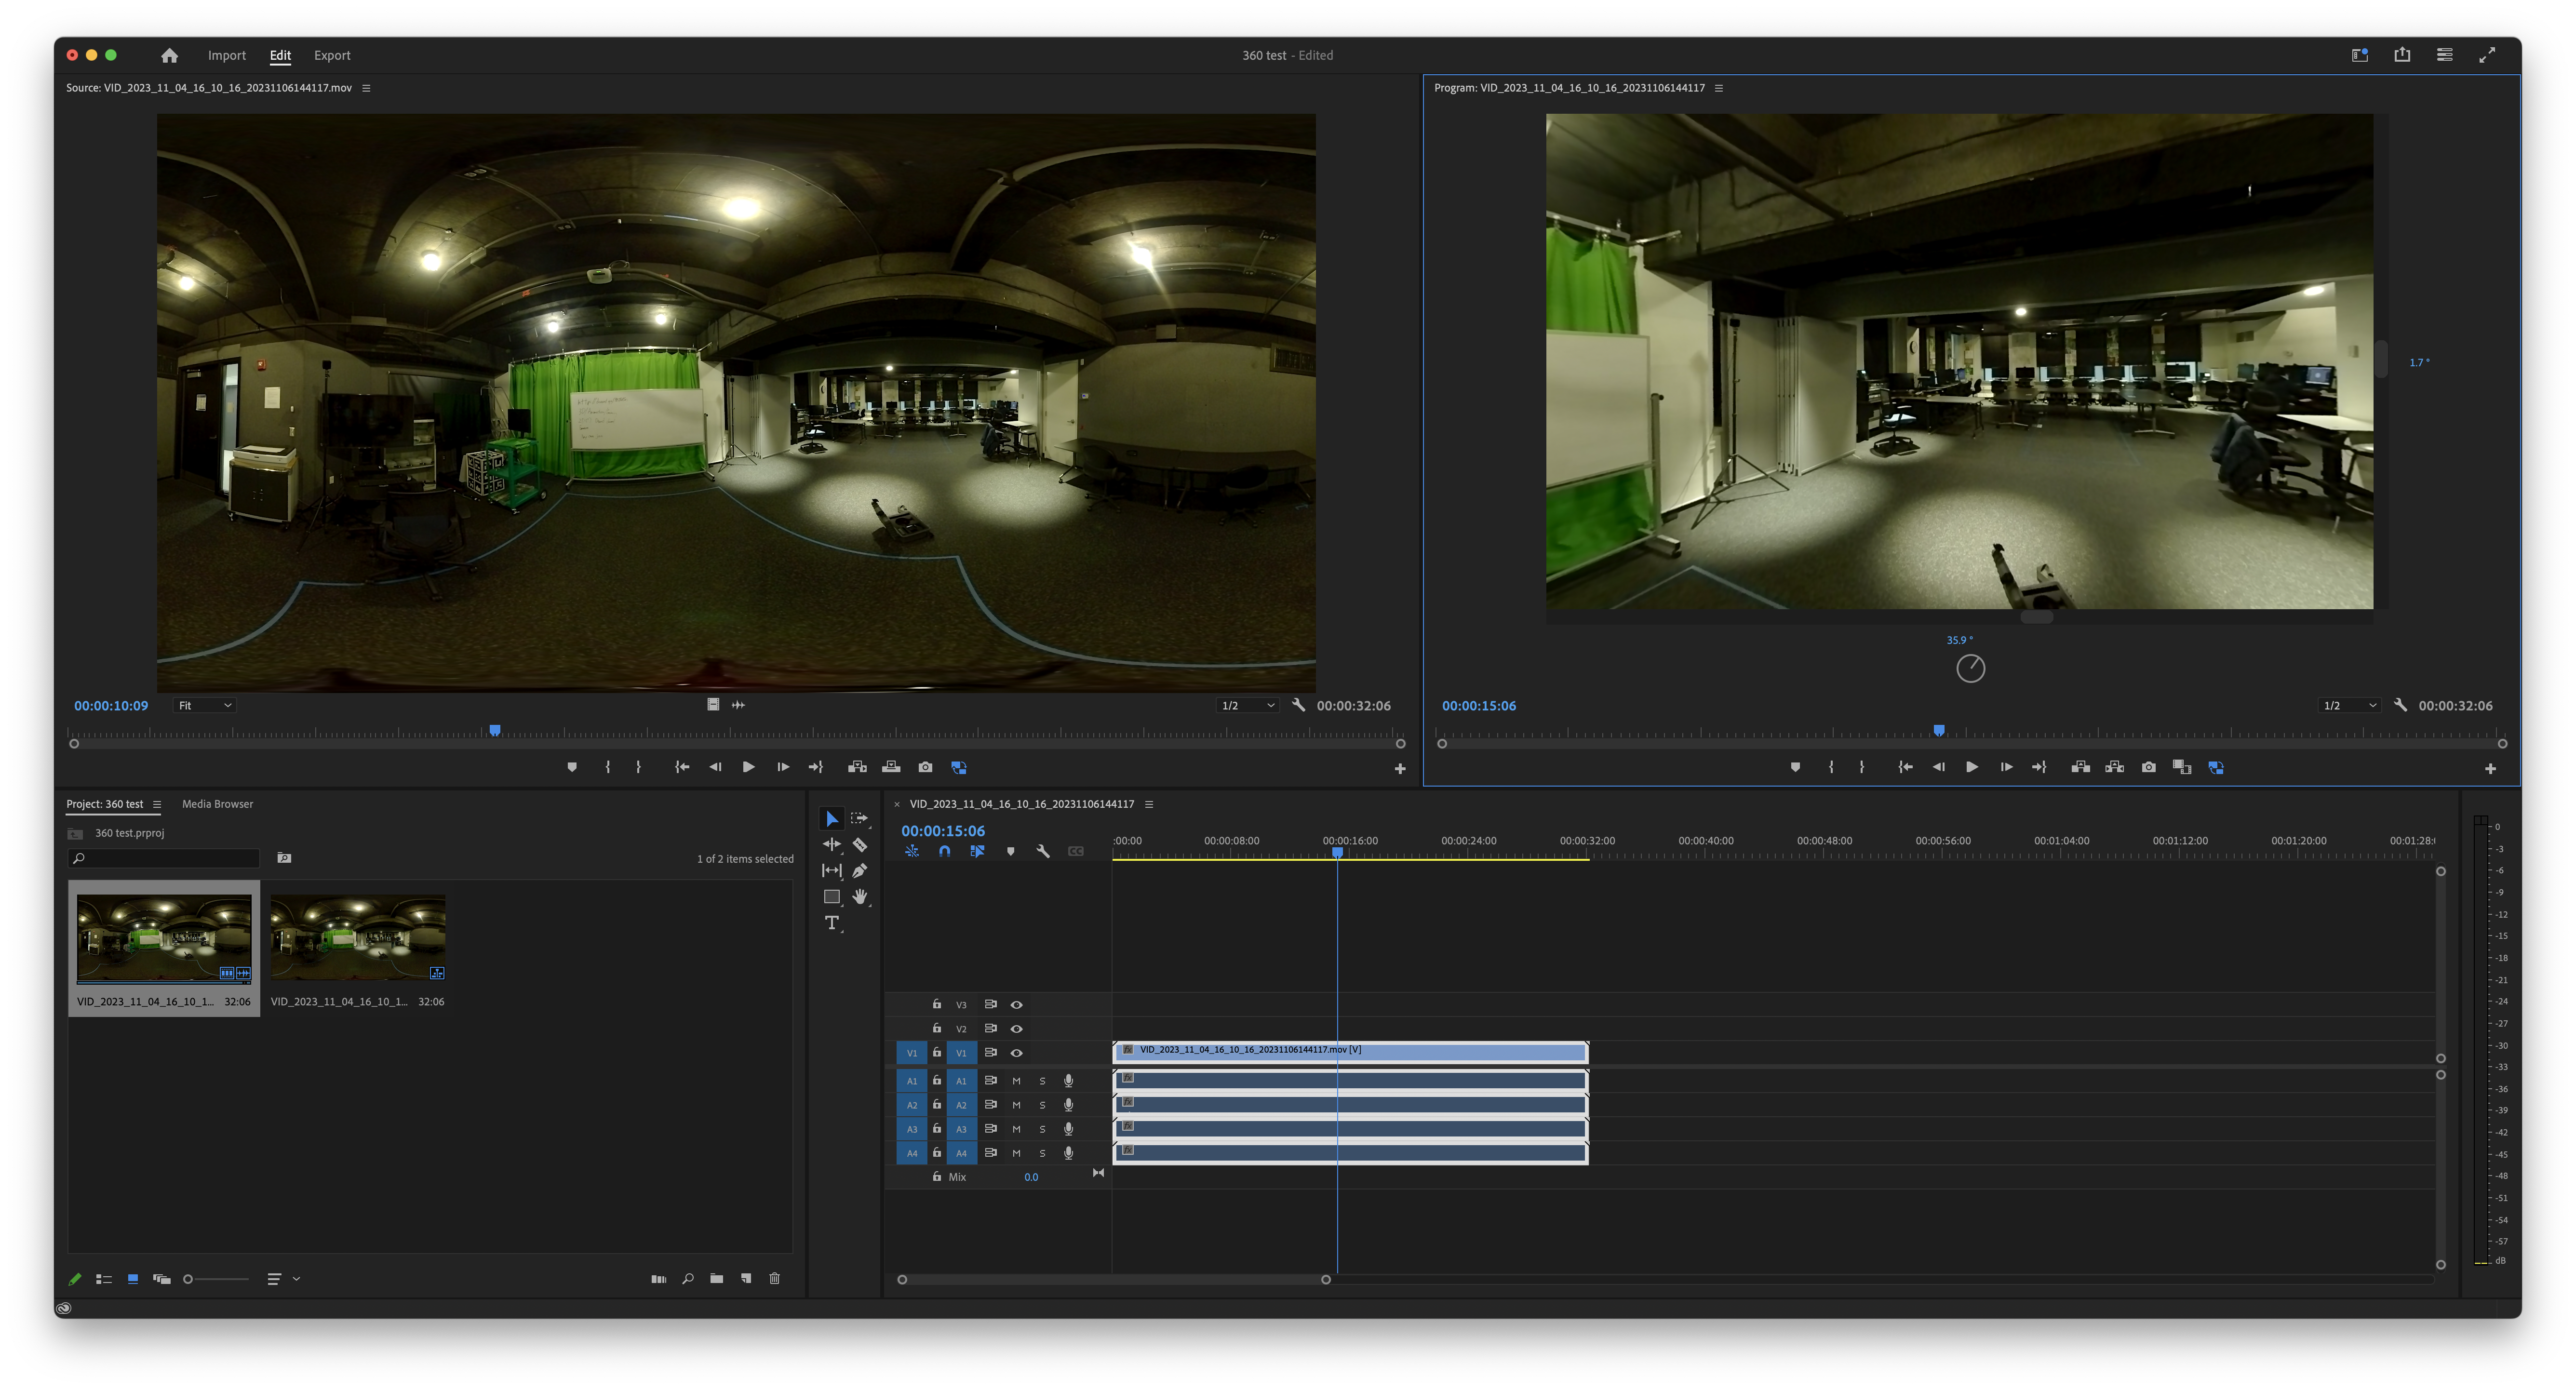Add marker in Source monitor
Viewport: 2576px width, 1390px height.
click(572, 767)
